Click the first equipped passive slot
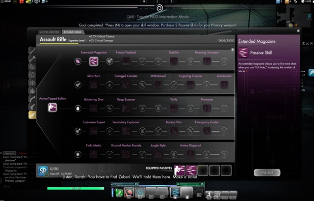 180,170
